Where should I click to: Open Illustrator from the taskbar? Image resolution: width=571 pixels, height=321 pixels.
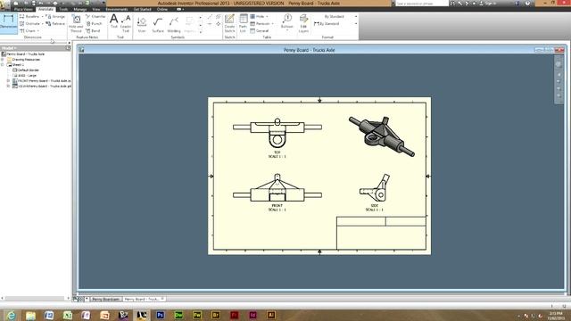271,315
